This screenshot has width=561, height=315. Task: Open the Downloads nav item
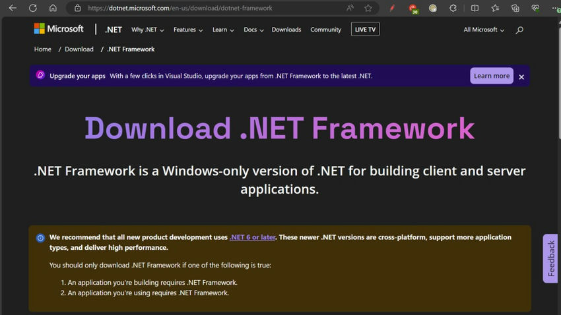(286, 30)
